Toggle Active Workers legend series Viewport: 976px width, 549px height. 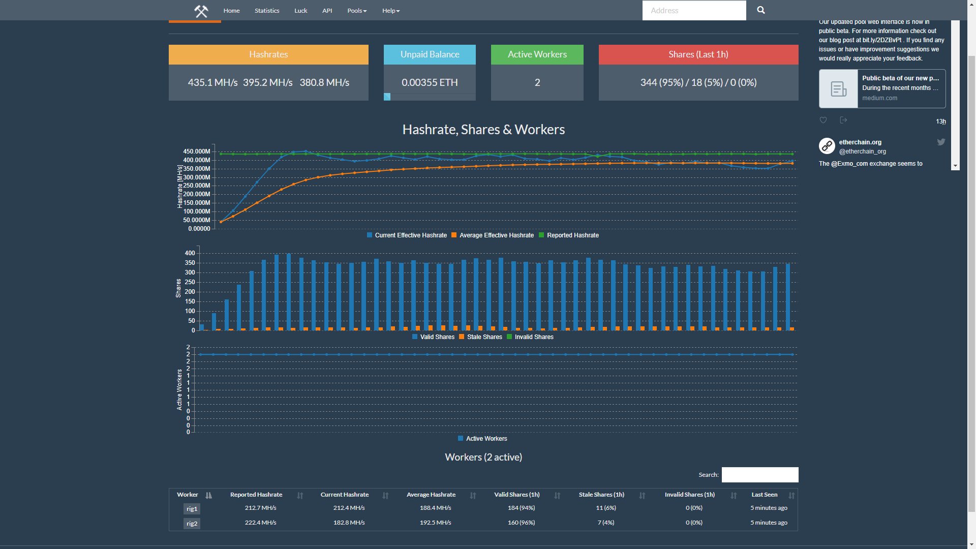tap(482, 439)
